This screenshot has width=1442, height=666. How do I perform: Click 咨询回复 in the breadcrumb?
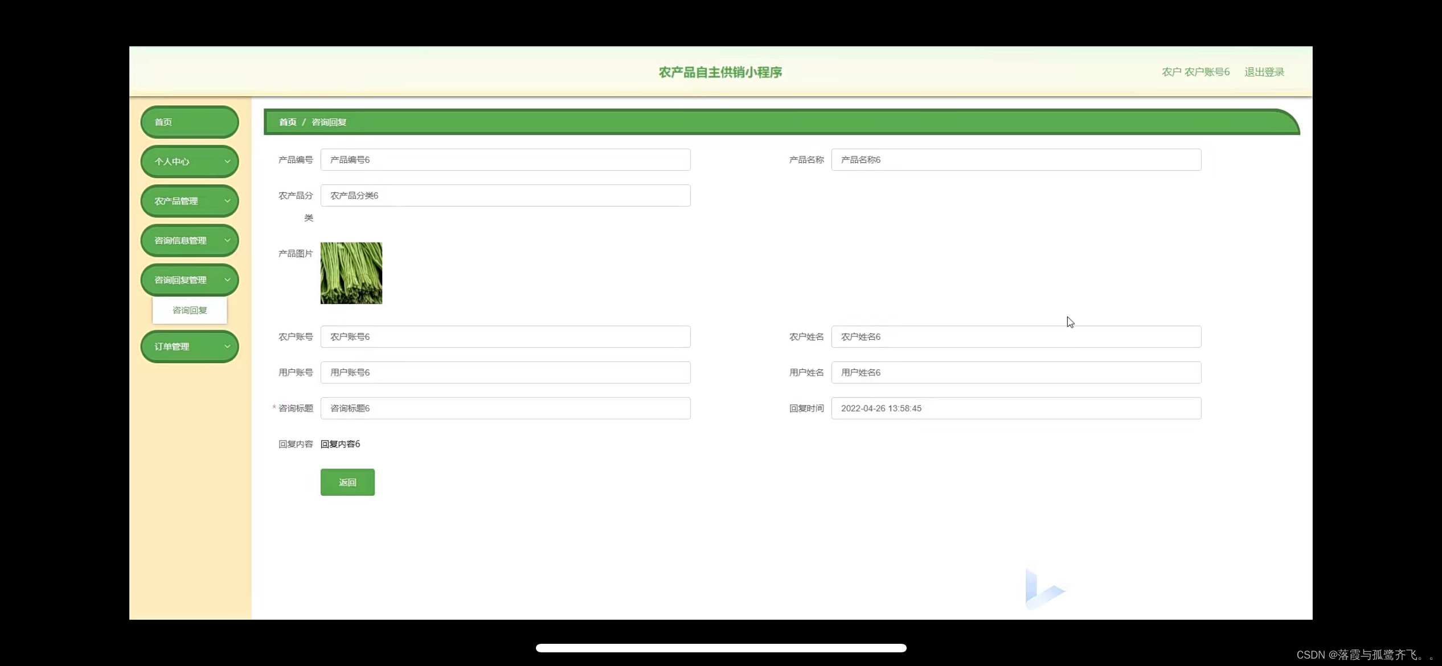pos(329,122)
